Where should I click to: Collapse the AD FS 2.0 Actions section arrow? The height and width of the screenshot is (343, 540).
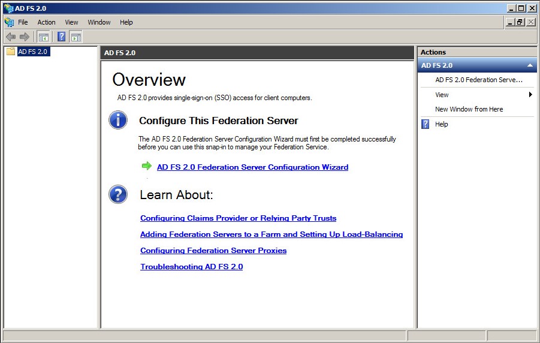530,65
